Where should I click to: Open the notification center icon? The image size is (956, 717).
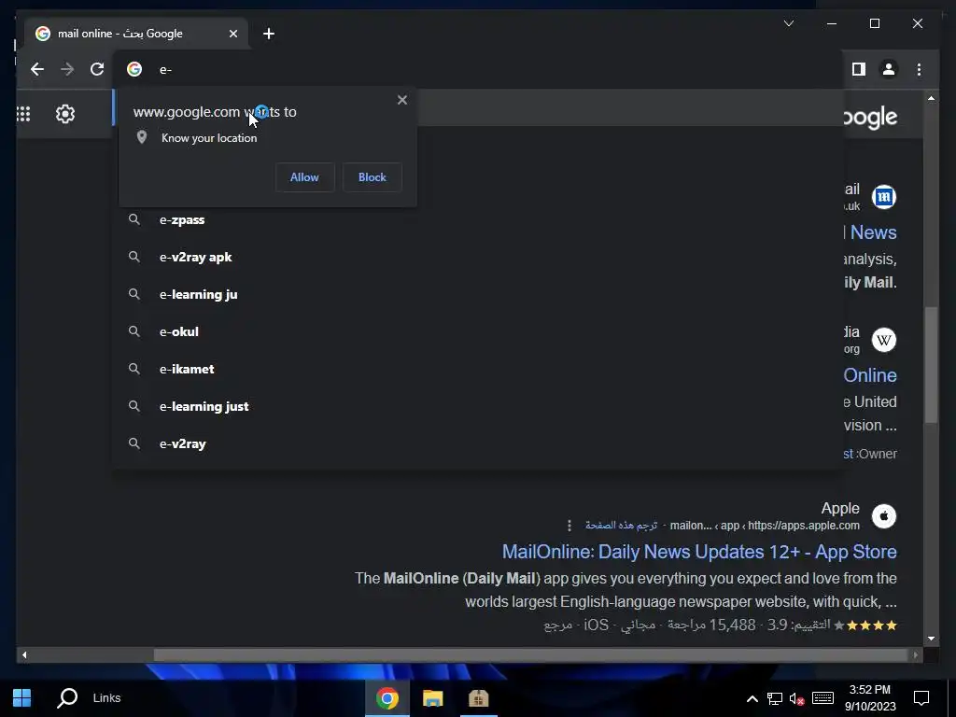[921, 698]
